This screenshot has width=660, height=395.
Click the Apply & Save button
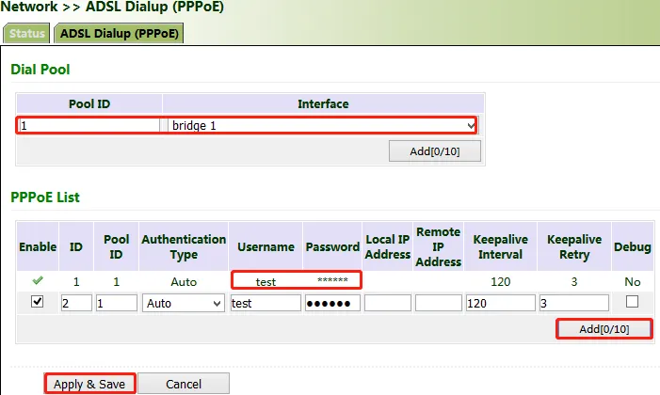(89, 384)
